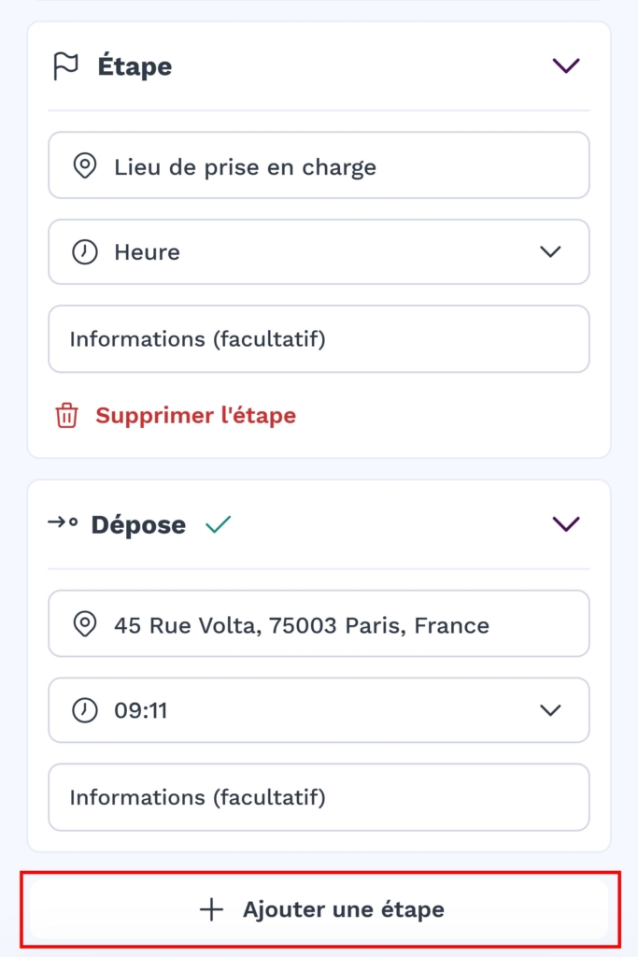This screenshot has height=957, width=638.
Task: Collapse the Dépose section with its chevron
Action: (x=566, y=523)
